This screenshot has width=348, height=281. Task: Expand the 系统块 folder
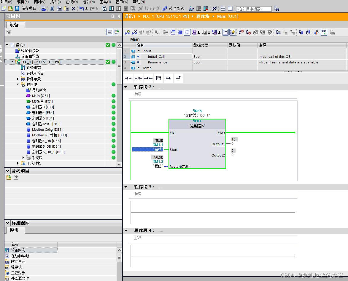click(23, 158)
